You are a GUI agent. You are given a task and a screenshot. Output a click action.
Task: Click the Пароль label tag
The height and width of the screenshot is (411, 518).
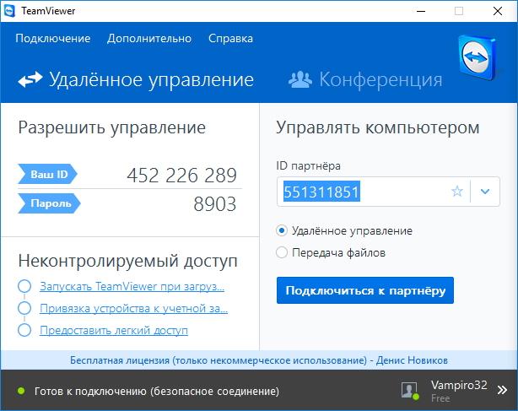pyautogui.click(x=49, y=203)
